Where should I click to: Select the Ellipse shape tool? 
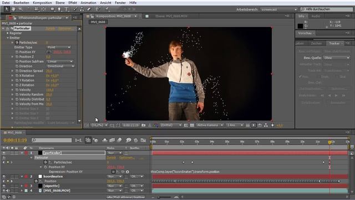point(52,9)
